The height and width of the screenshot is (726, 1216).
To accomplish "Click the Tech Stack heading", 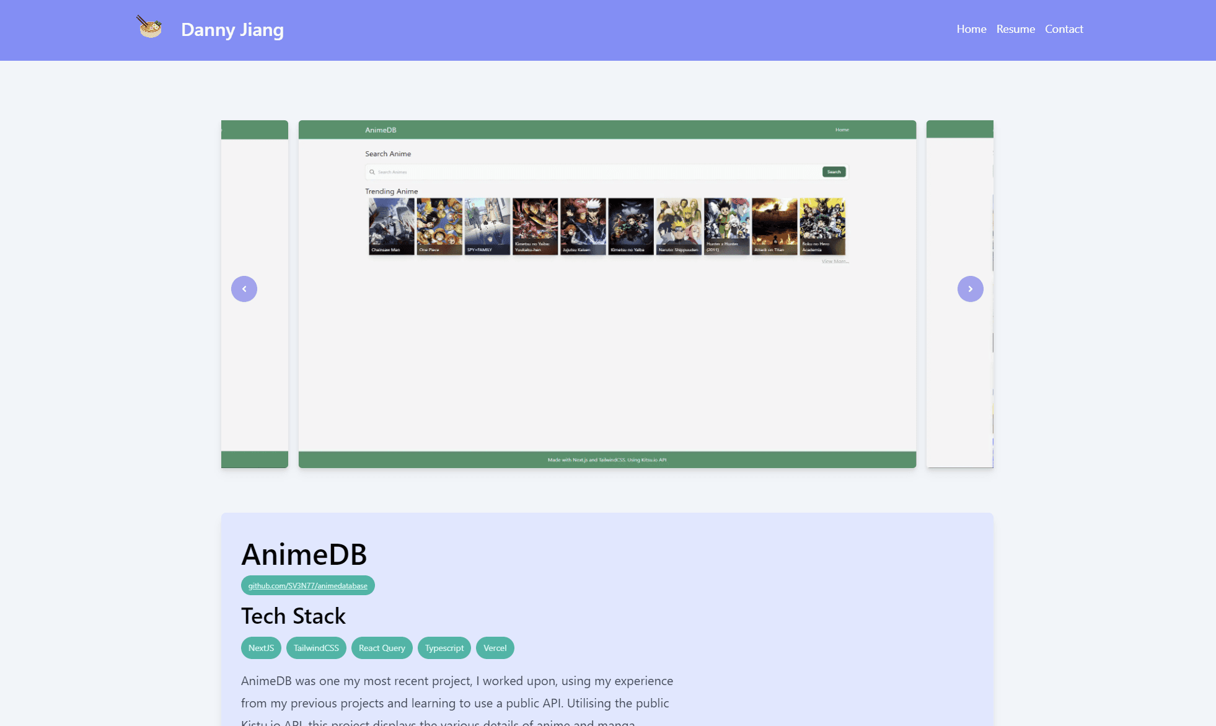I will (293, 616).
